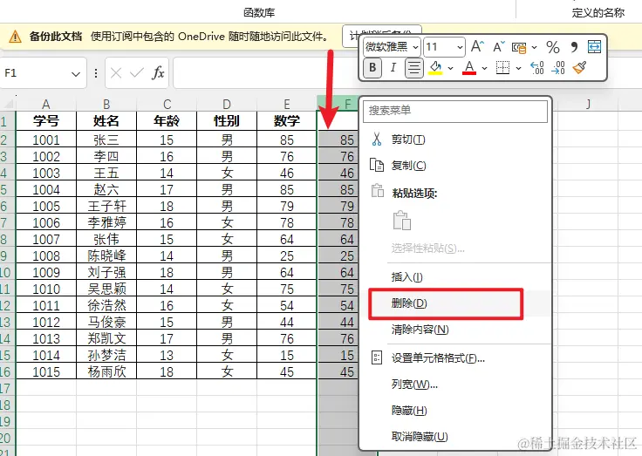Image resolution: width=642 pixels, height=456 pixels.
Task: Toggle bold formatting
Action: pos(372,67)
